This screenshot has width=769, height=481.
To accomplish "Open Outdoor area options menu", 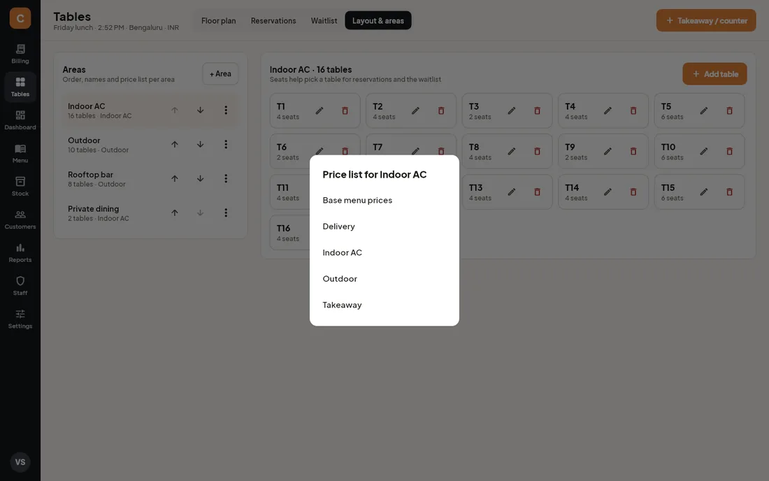I will (226, 145).
